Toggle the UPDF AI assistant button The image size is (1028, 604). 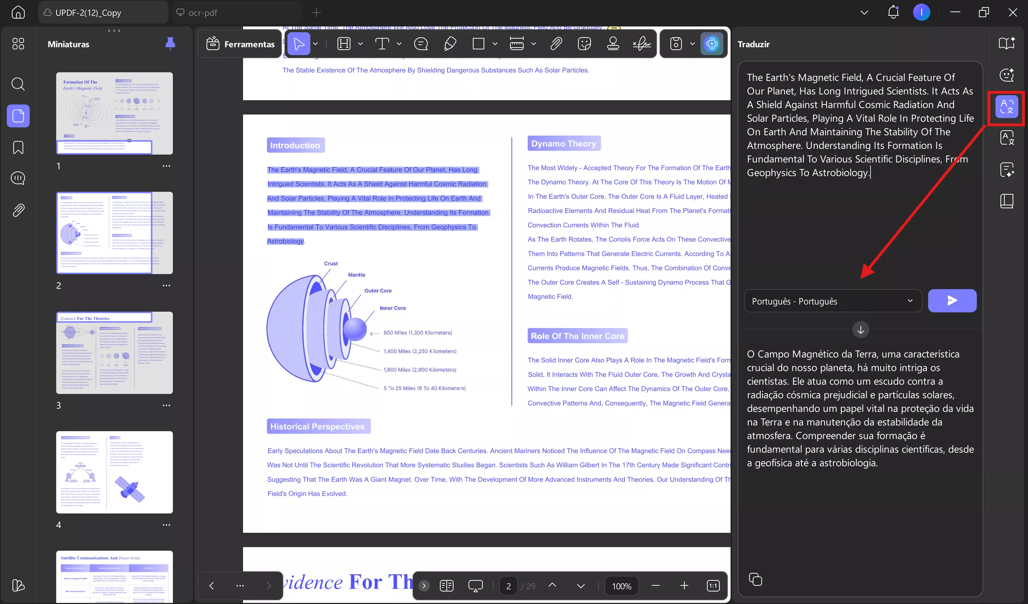(712, 44)
